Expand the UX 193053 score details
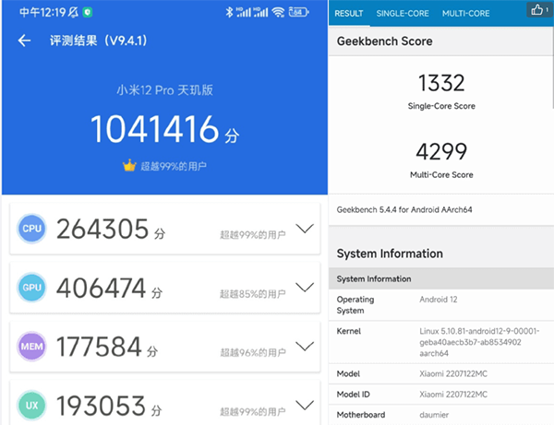The width and height of the screenshot is (554, 425). [x=305, y=406]
